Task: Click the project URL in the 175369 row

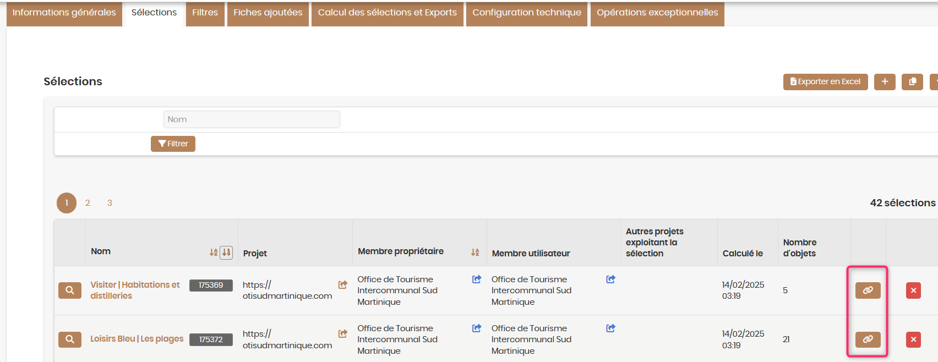Action: pos(287,290)
